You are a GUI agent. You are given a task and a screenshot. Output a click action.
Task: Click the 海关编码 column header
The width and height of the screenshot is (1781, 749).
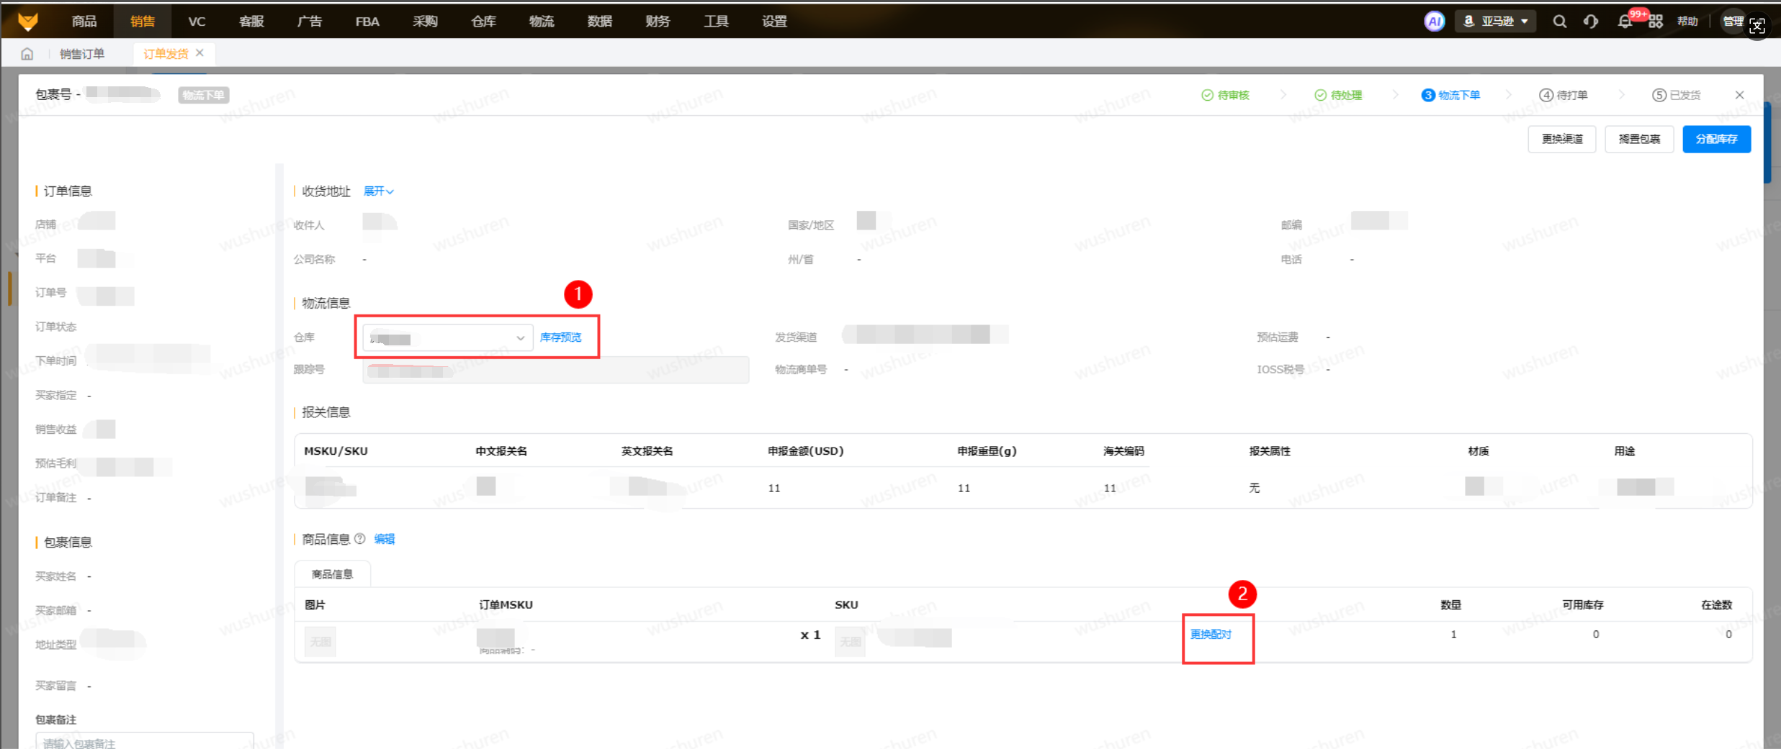pos(1123,451)
